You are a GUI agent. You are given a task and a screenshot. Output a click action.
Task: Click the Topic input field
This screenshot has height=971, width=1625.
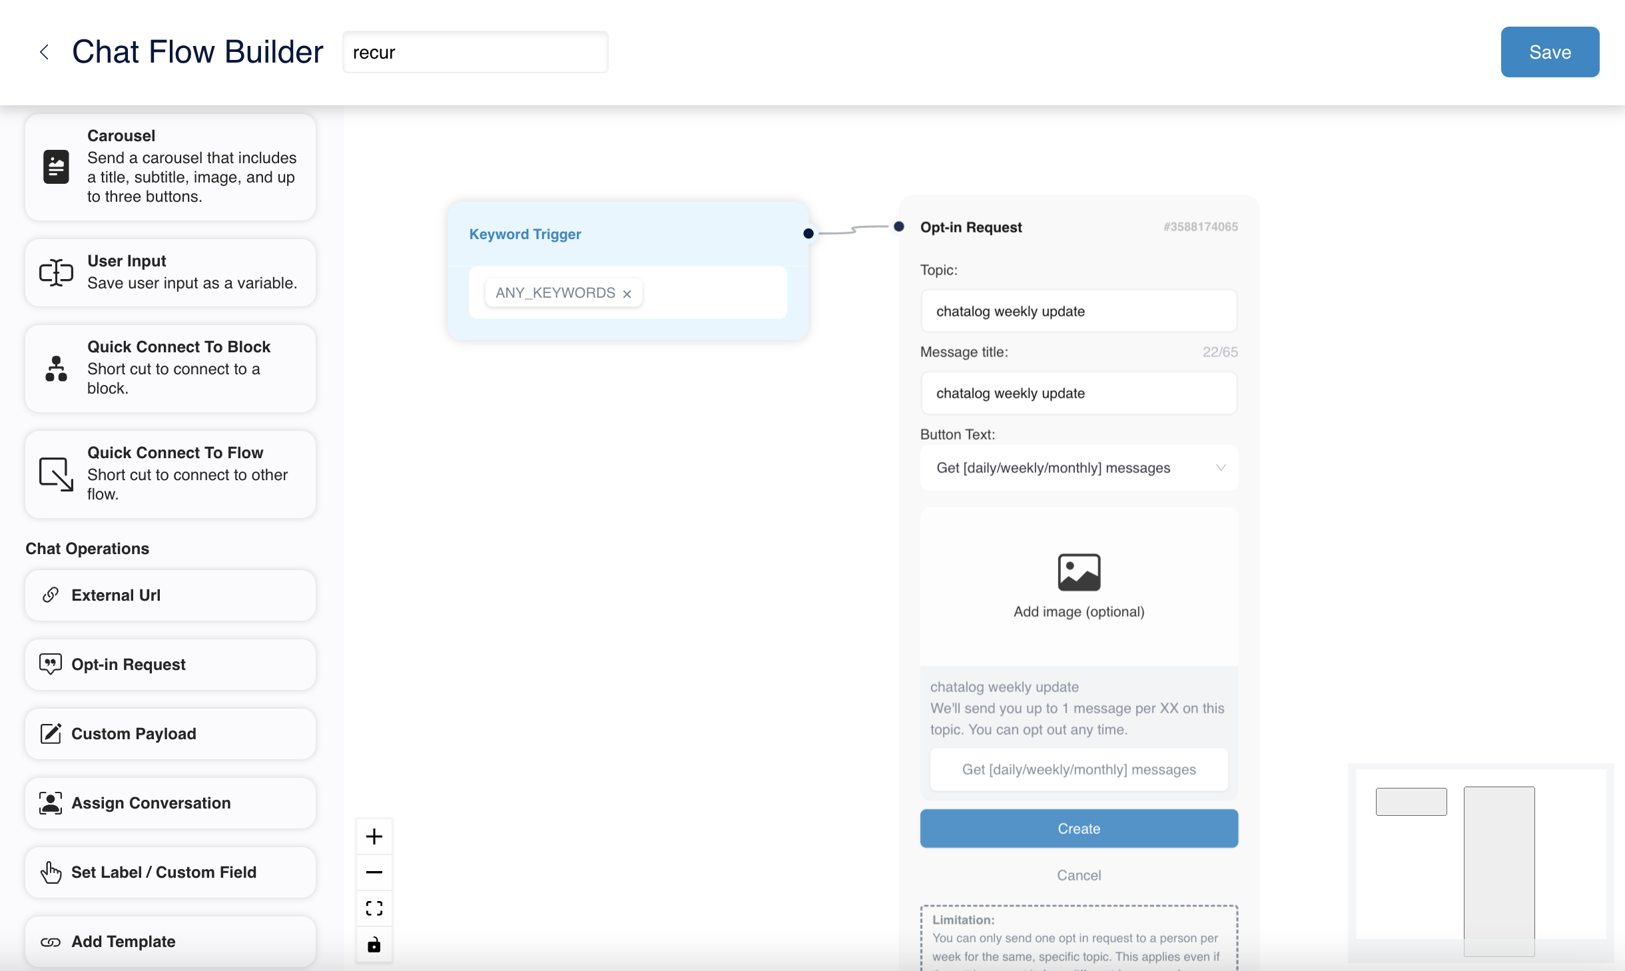click(1079, 311)
